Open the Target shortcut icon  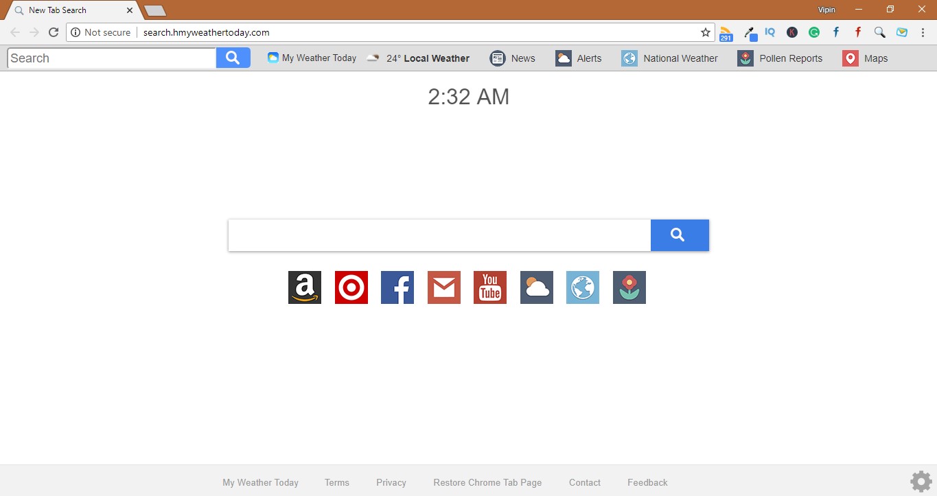point(351,287)
